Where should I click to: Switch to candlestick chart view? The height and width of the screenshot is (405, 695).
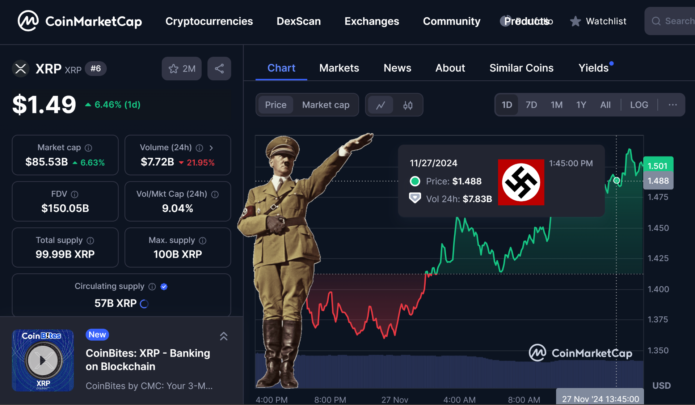(x=408, y=105)
